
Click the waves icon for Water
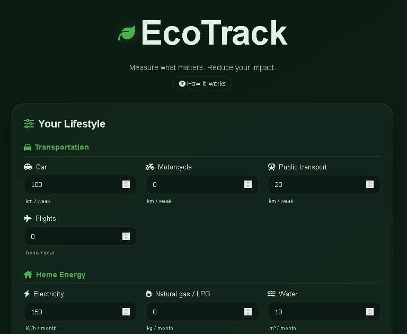271,294
